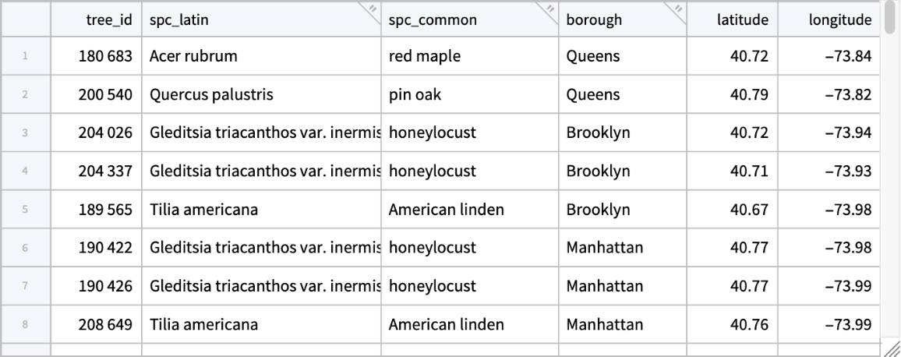Click tree_id cell 204 026
The width and height of the screenshot is (901, 357).
(97, 133)
